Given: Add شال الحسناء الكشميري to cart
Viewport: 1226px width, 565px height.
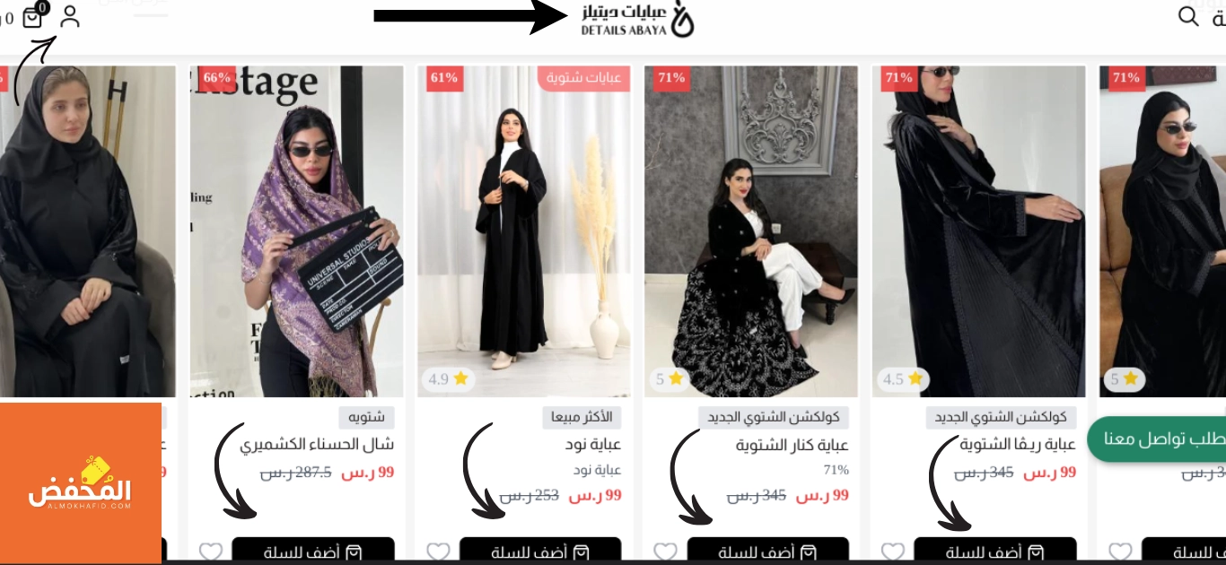Looking at the screenshot, I should click(313, 552).
